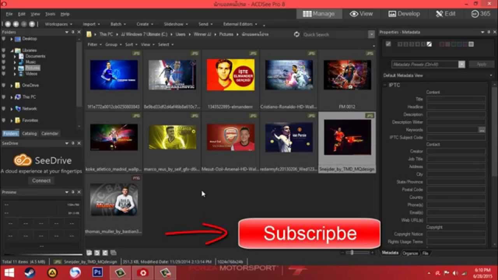Switch to the Calendar tab
The image size is (498, 280).
(x=50, y=133)
